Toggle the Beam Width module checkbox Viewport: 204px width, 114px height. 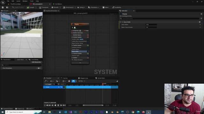(88, 51)
